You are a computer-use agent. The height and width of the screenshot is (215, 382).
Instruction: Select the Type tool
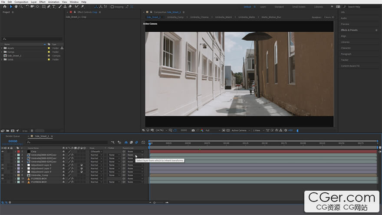pos(53,7)
